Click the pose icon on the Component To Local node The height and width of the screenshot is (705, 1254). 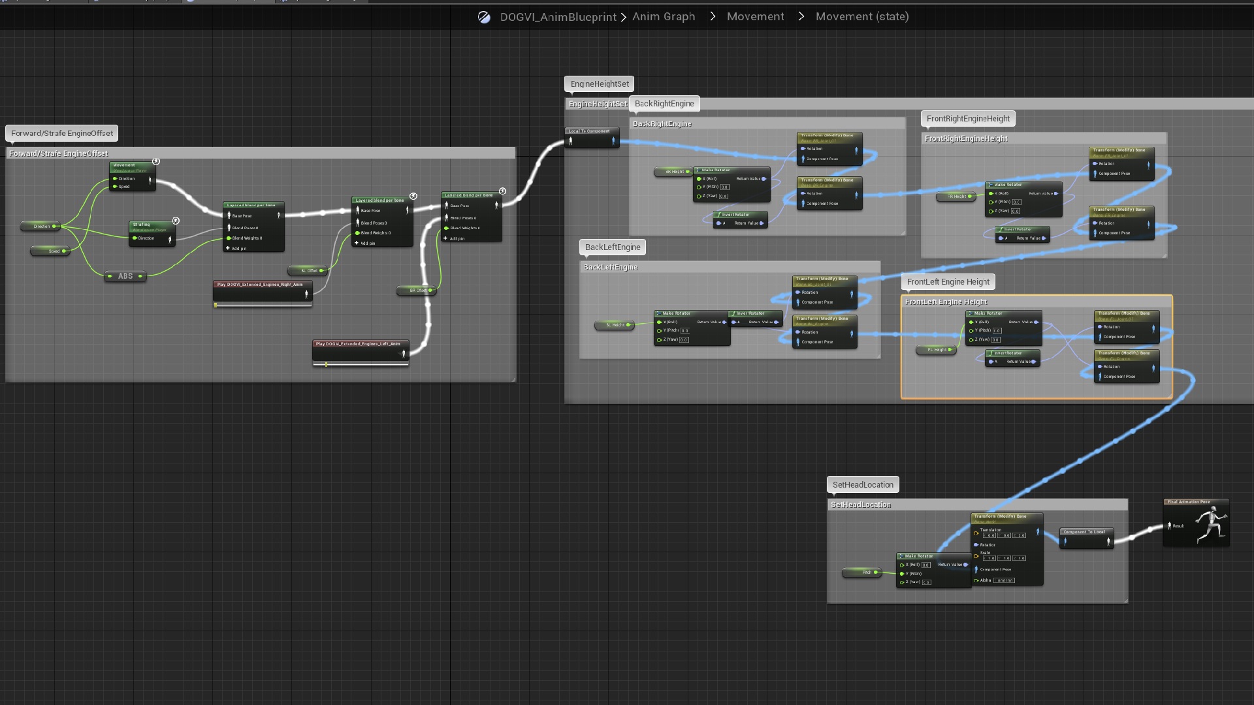(1065, 542)
